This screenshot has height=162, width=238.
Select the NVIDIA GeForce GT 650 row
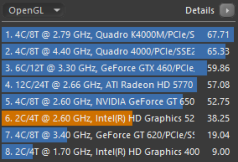point(118,101)
